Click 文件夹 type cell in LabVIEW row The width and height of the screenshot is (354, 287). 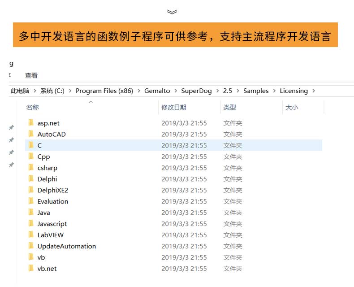tap(233, 235)
